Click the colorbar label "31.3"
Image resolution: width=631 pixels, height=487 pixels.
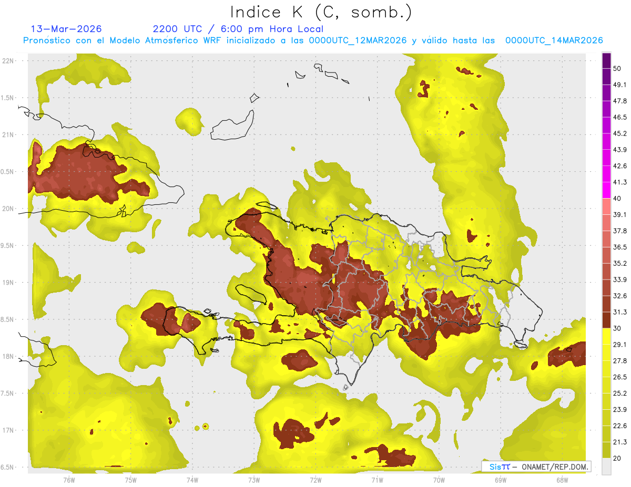click(x=620, y=312)
